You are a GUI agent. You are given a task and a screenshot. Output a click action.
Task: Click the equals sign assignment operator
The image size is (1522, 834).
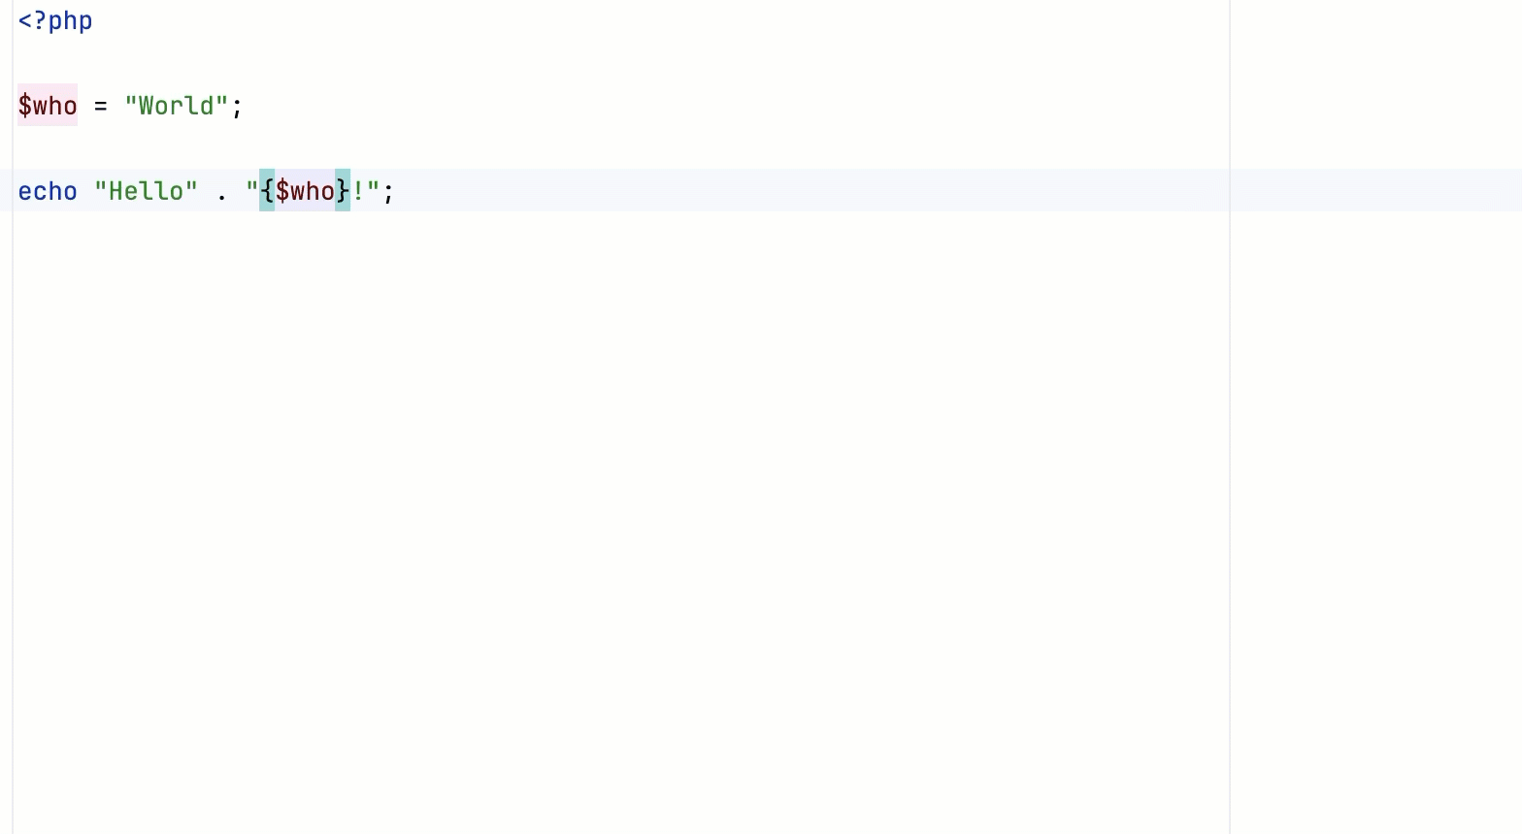click(x=101, y=106)
